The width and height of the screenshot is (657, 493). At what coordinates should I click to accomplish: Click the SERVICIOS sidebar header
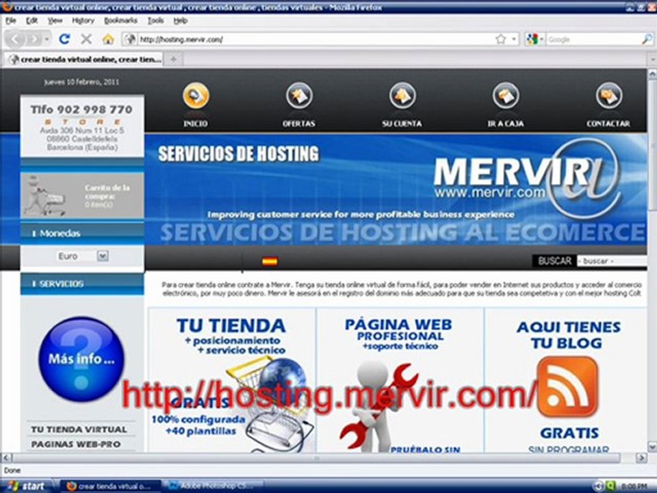click(x=82, y=283)
